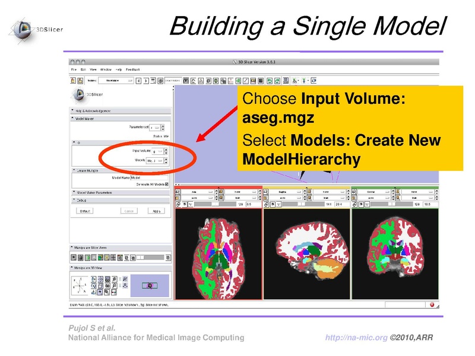The height and width of the screenshot is (356, 475).
Task: Click the undo green arrow icon
Action: pos(270,81)
